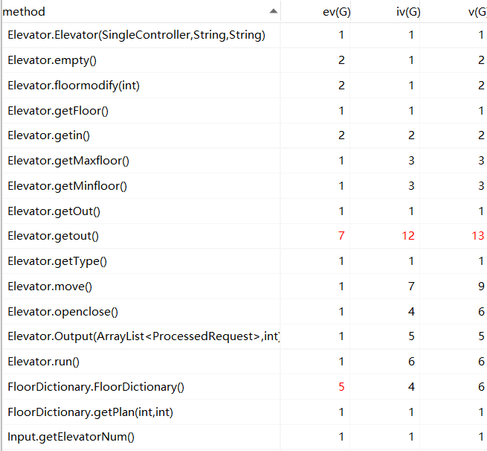Select the Elevator.getType() row
This screenshot has width=487, height=451.
point(57,261)
